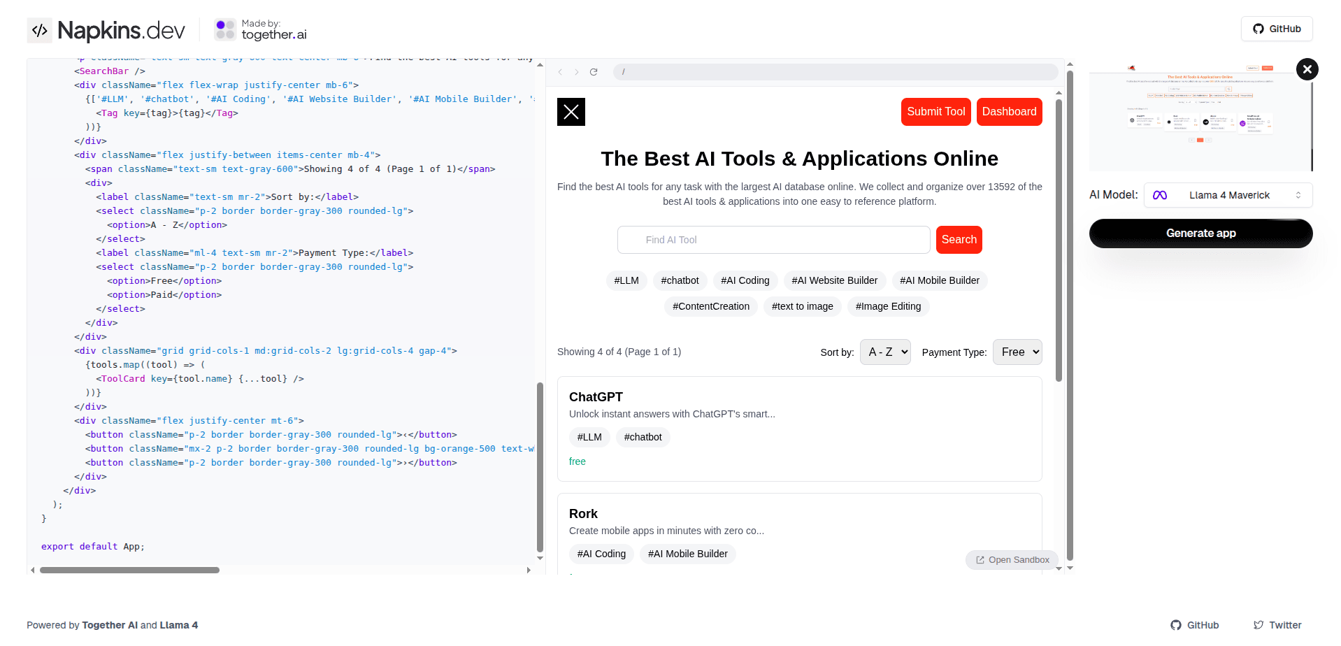Click the code editor horizontal scrollbar
The height and width of the screenshot is (646, 1341).
pos(129,570)
